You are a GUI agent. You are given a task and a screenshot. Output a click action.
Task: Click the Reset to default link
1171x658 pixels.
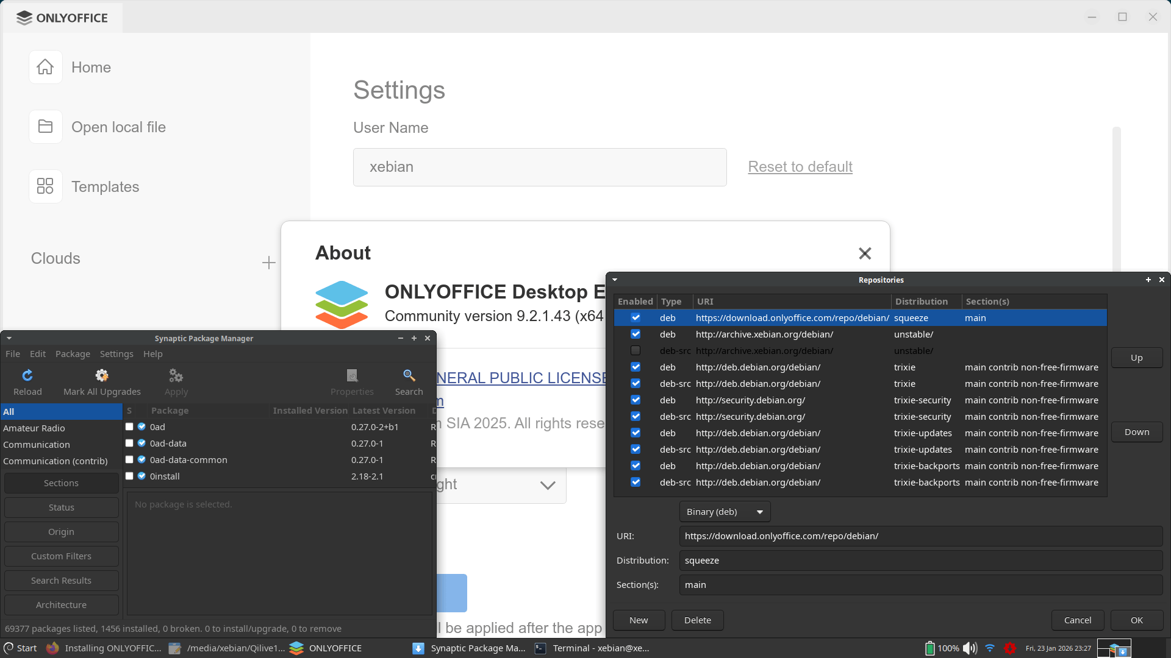pyautogui.click(x=800, y=167)
